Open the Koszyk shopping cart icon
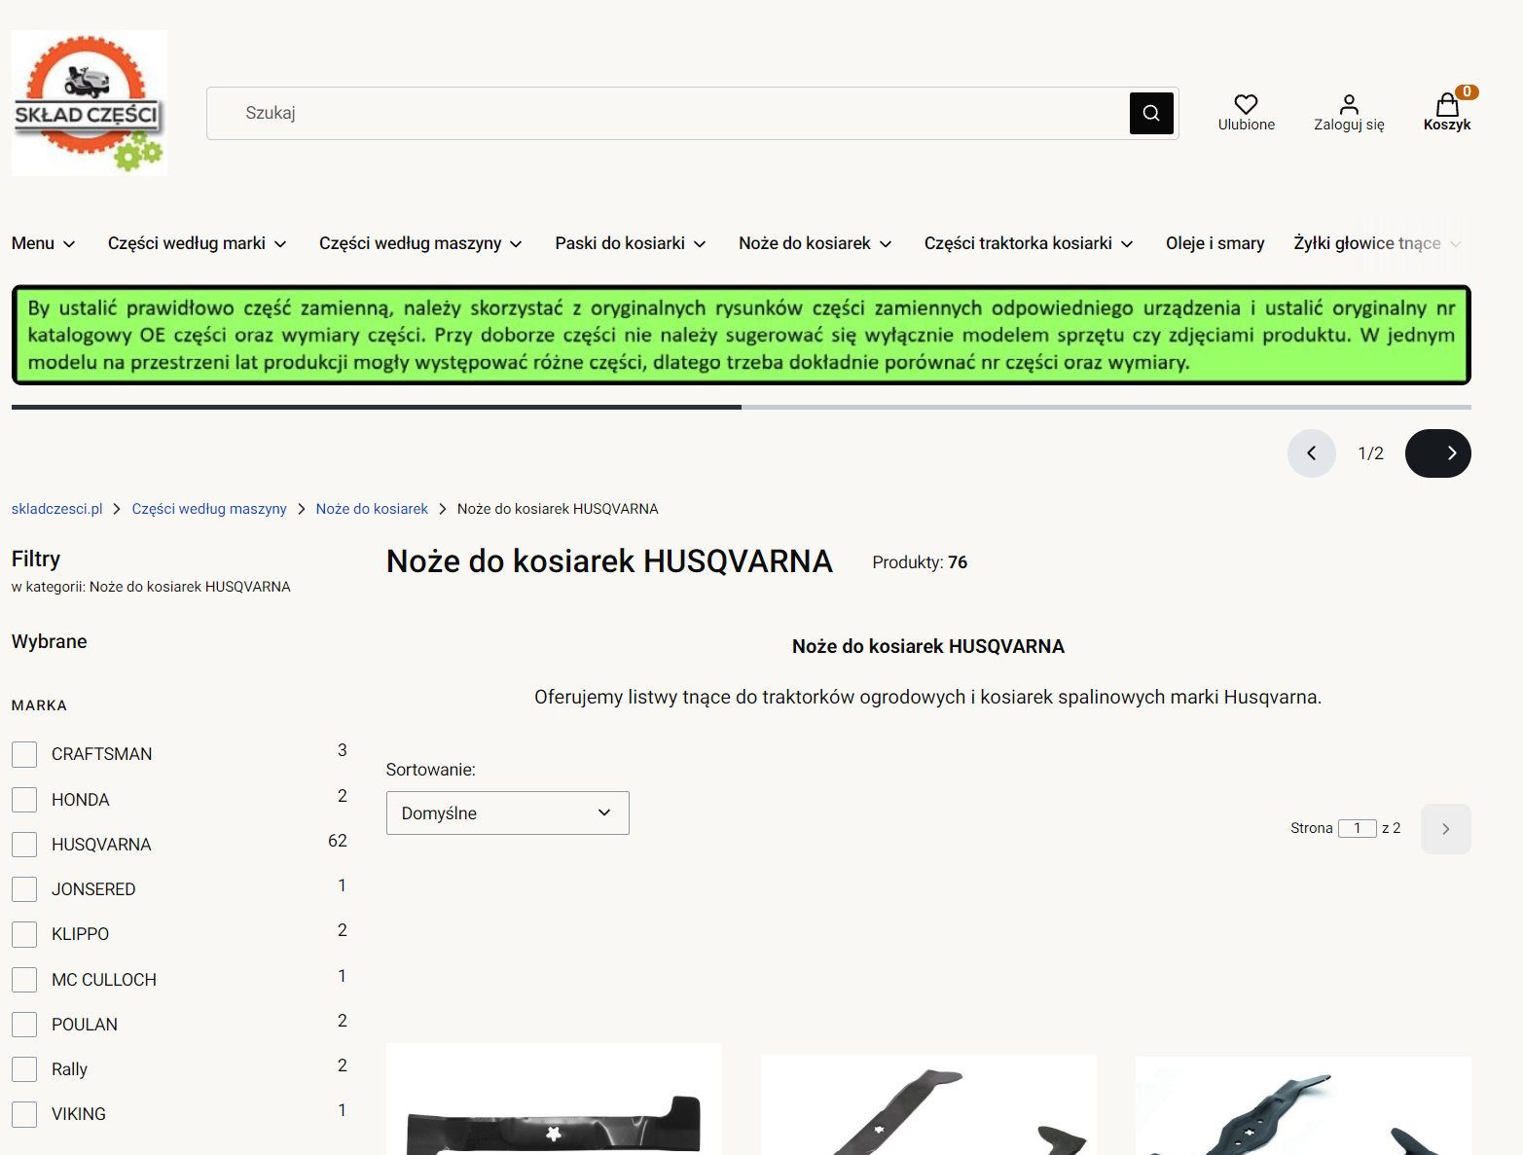The height and width of the screenshot is (1155, 1523). pos(1447,104)
